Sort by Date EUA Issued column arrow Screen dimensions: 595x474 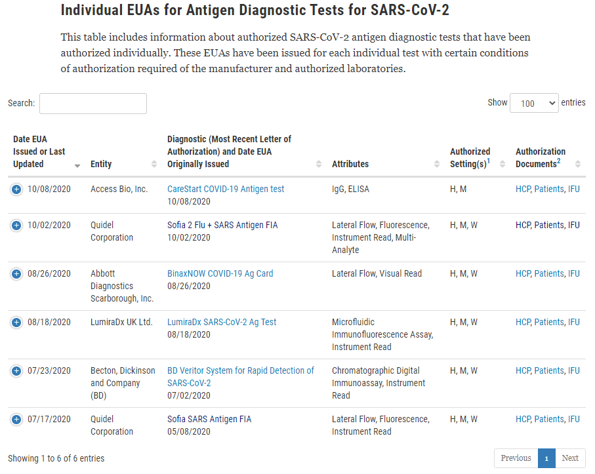pyautogui.click(x=77, y=165)
